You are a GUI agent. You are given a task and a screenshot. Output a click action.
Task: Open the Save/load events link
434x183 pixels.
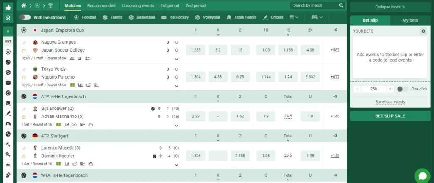390,102
